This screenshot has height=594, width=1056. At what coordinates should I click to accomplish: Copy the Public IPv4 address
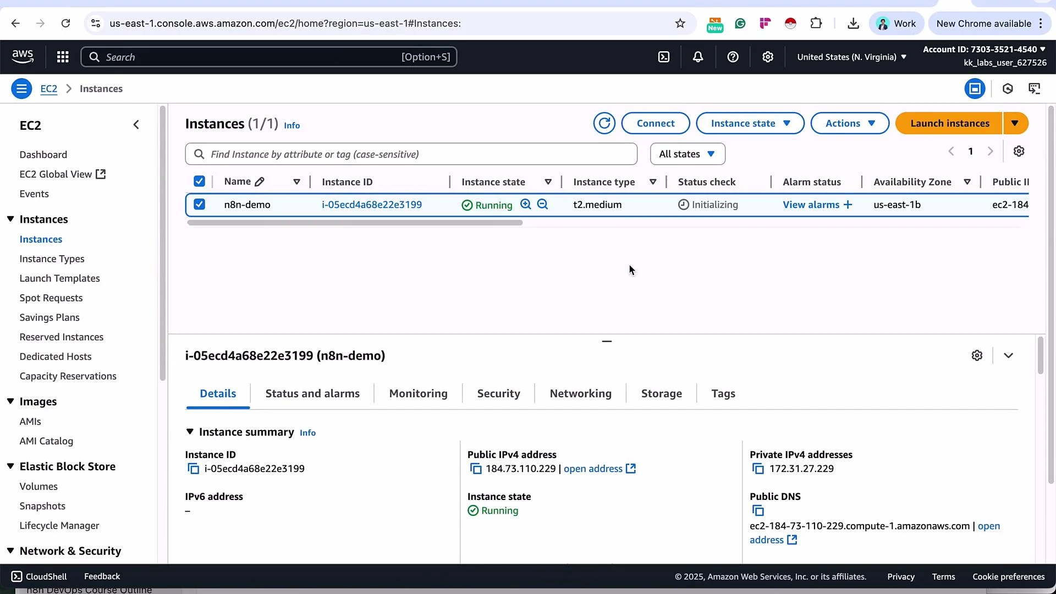pos(476,469)
